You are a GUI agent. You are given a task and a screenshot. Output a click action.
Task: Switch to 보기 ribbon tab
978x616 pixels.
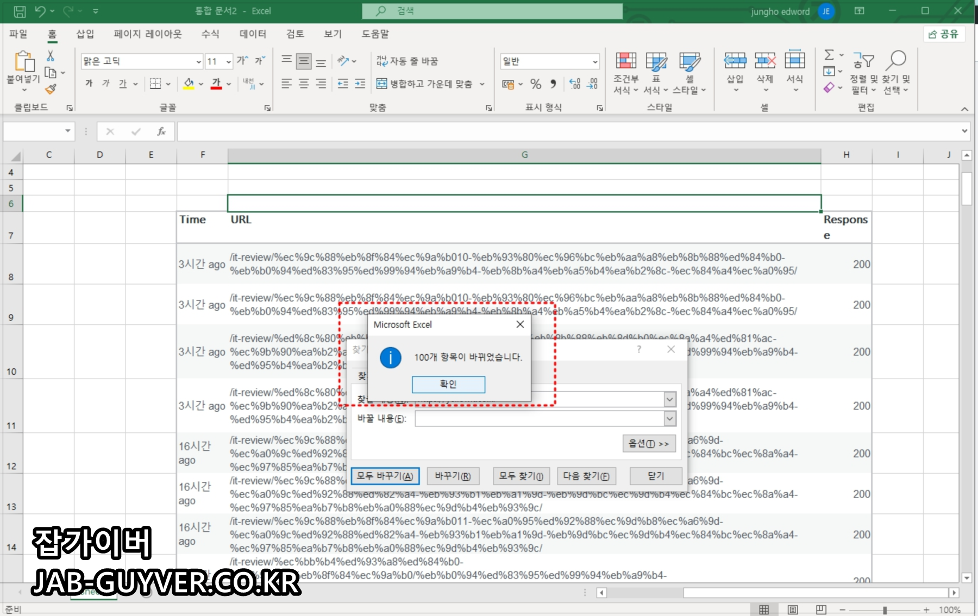click(333, 34)
